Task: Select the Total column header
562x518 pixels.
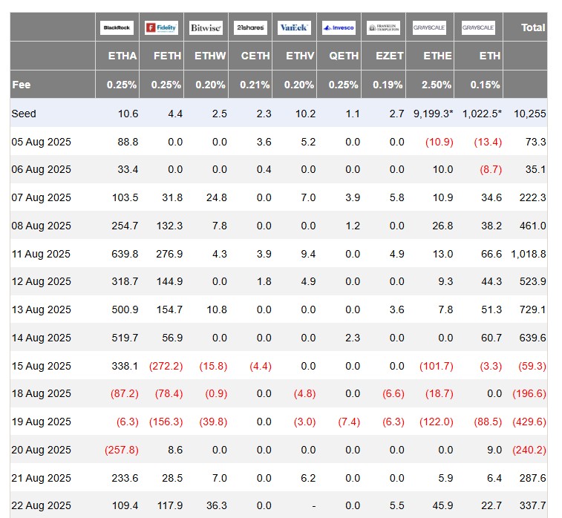Action: 533,27
